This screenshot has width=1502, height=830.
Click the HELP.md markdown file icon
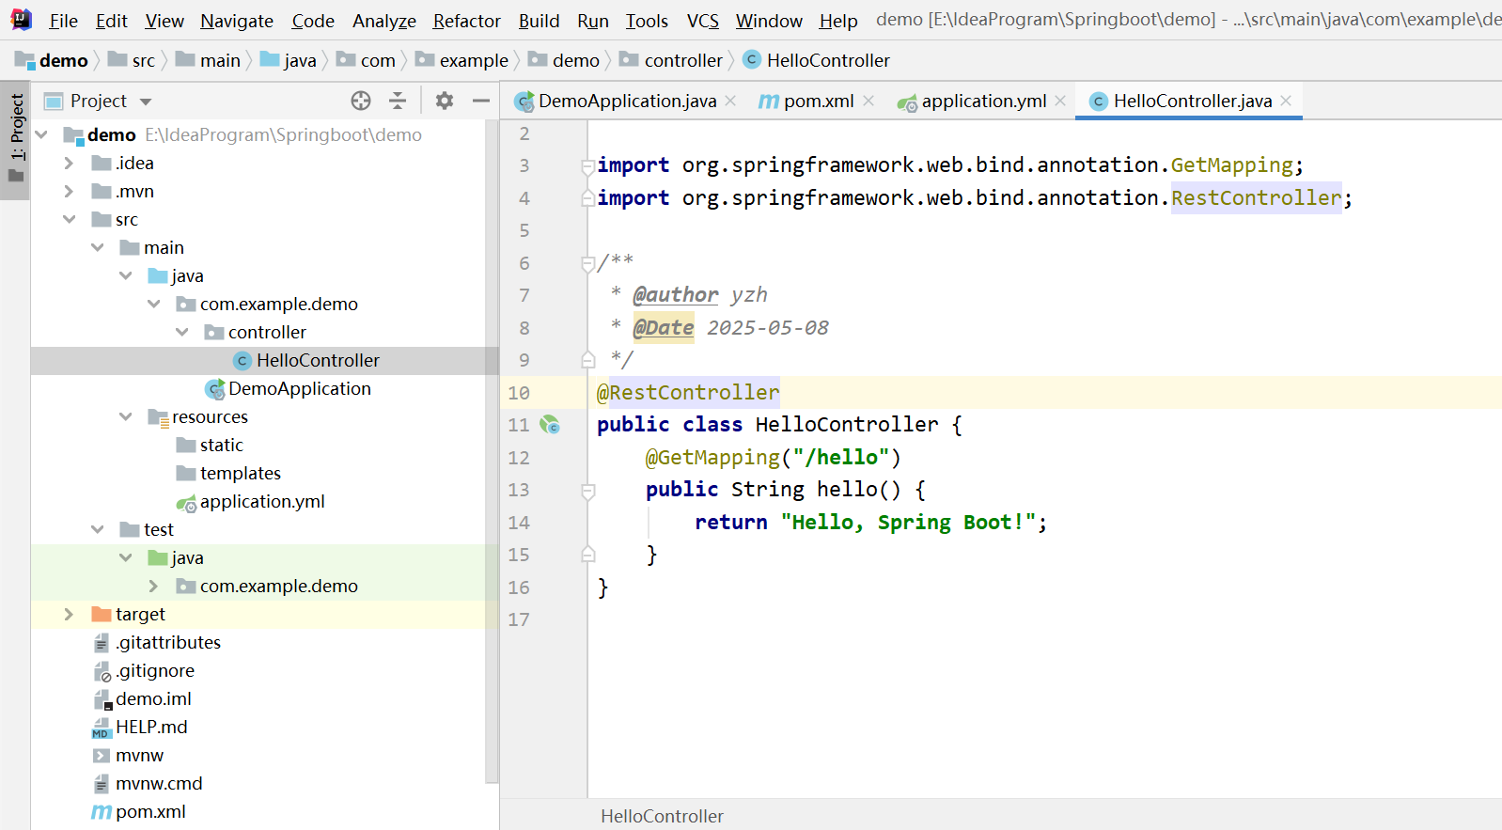[x=102, y=728]
